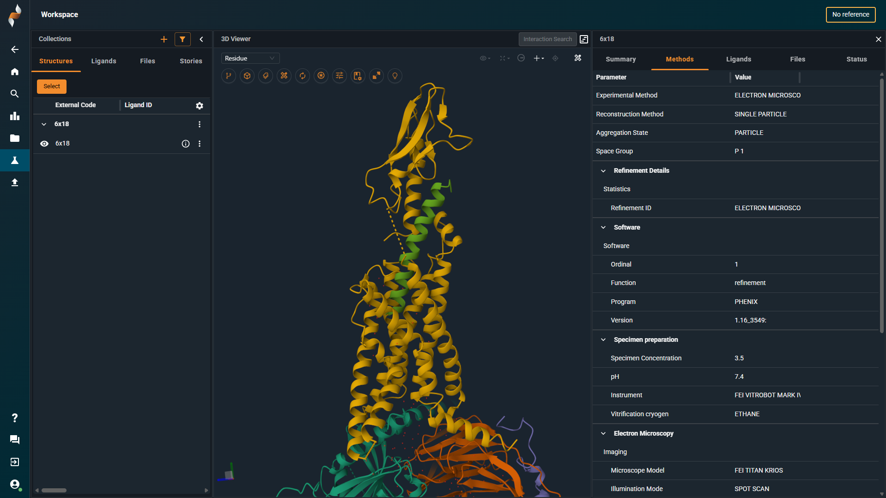This screenshot has height=498, width=886.
Task: Click the branch icon in viewer toolbar
Action: [x=229, y=76]
